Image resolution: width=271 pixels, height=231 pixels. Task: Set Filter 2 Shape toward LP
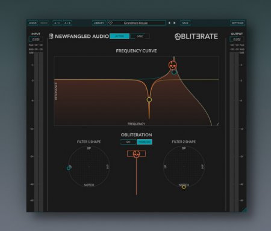pyautogui.click(x=166, y=166)
